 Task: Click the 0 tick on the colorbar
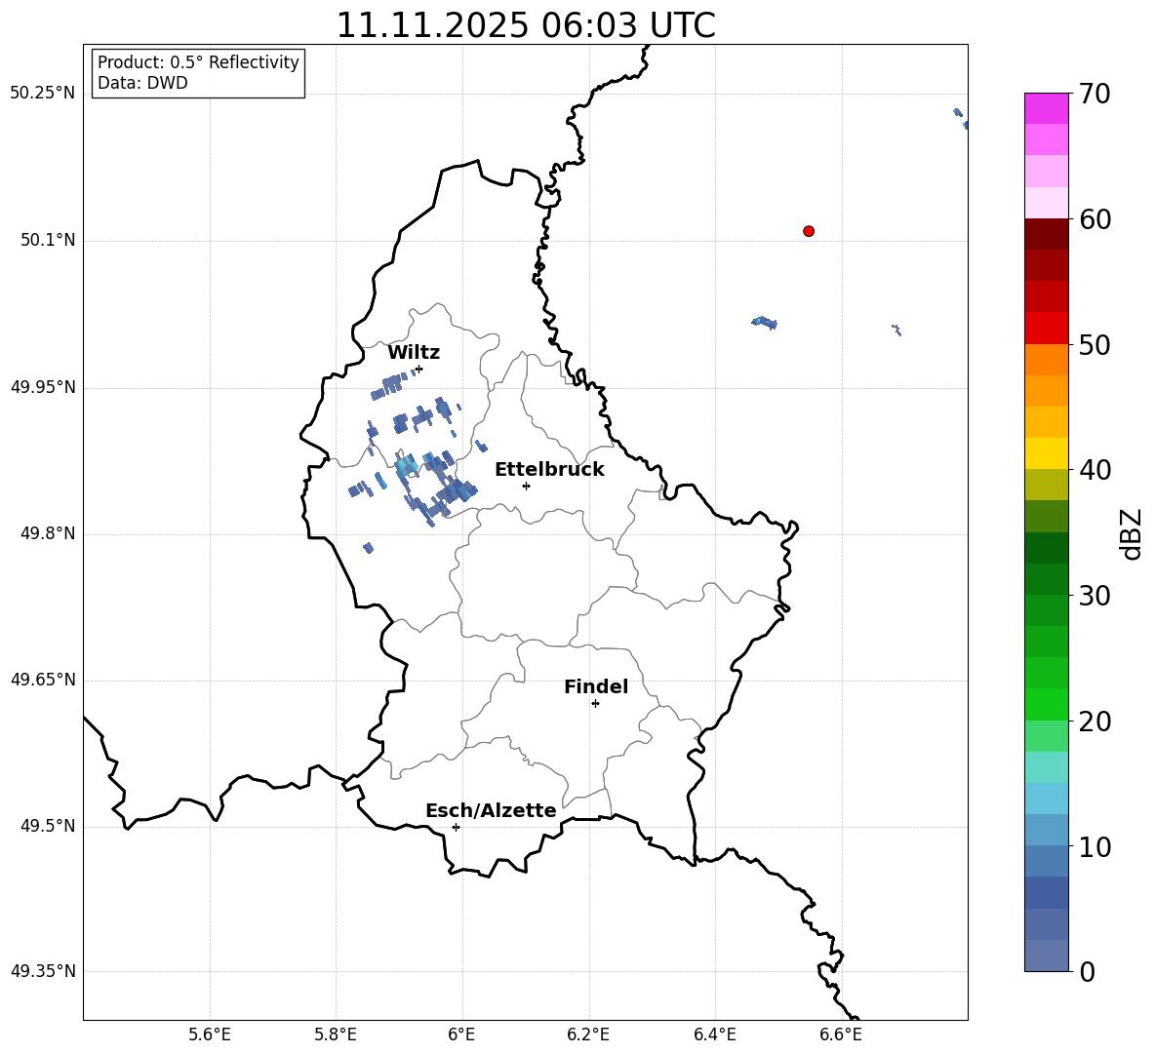[1087, 971]
